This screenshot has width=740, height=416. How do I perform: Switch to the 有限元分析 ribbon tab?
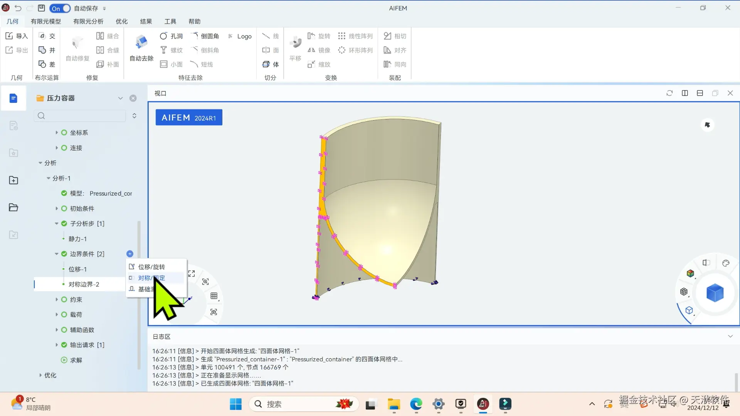(x=88, y=22)
